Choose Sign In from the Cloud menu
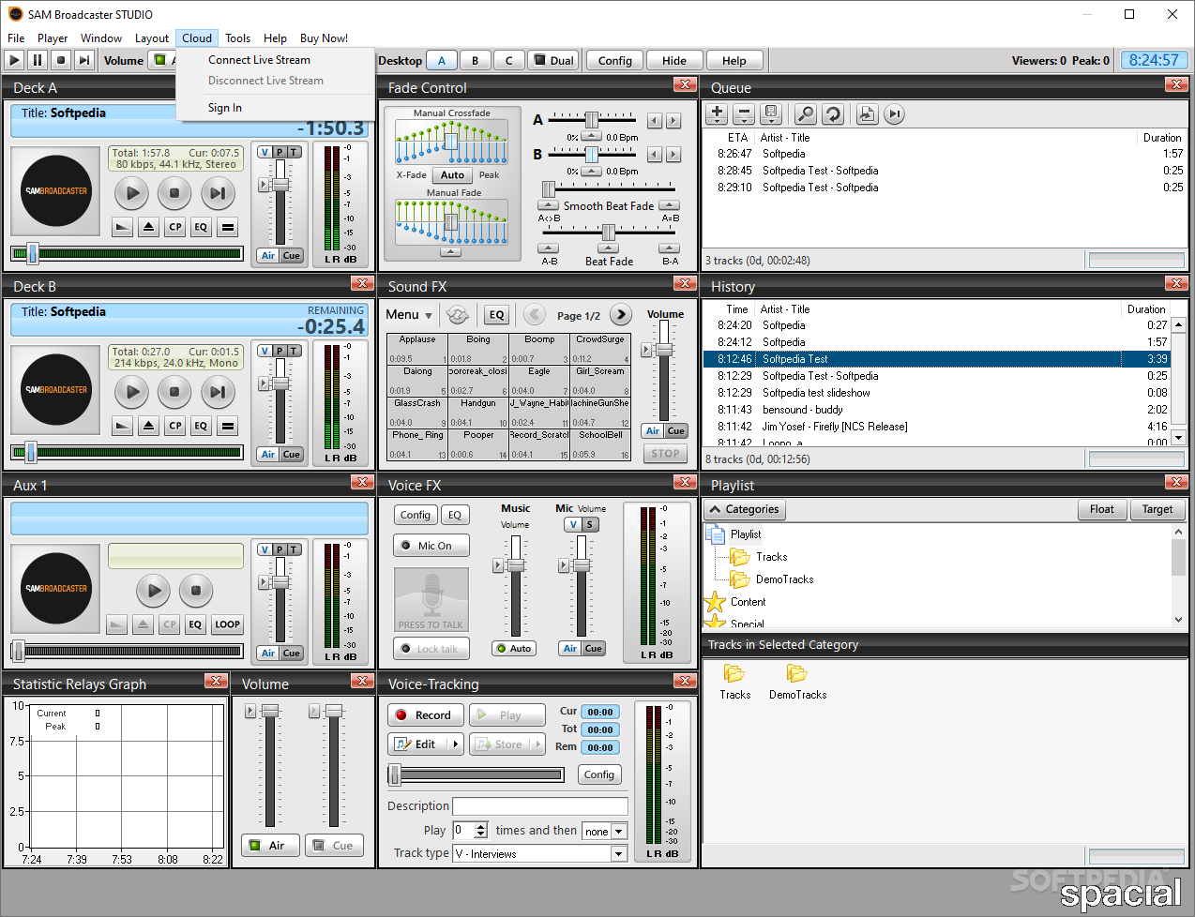This screenshot has width=1195, height=917. click(225, 108)
